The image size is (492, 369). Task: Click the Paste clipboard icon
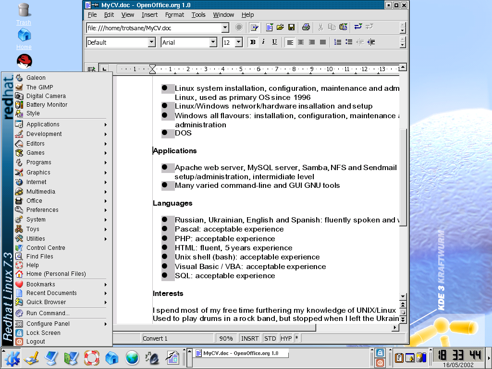click(x=343, y=27)
